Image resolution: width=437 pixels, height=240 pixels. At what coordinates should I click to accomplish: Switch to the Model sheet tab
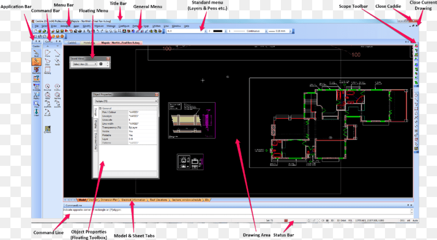tap(82, 200)
